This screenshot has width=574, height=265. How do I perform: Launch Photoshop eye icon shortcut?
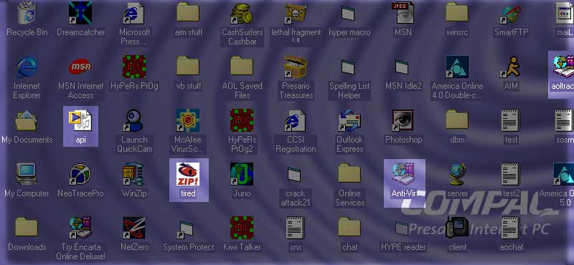click(403, 120)
